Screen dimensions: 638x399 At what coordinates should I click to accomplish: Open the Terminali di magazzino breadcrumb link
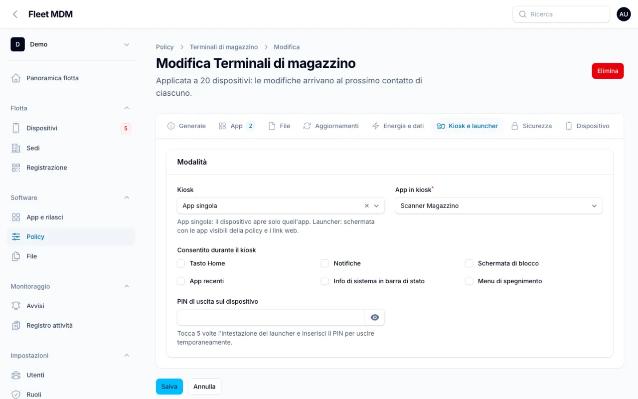224,47
